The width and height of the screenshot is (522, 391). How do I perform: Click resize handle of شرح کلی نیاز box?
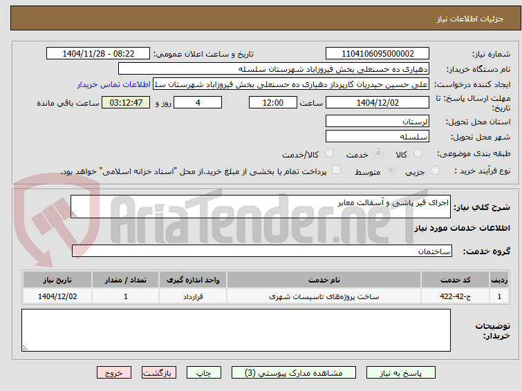(x=74, y=215)
